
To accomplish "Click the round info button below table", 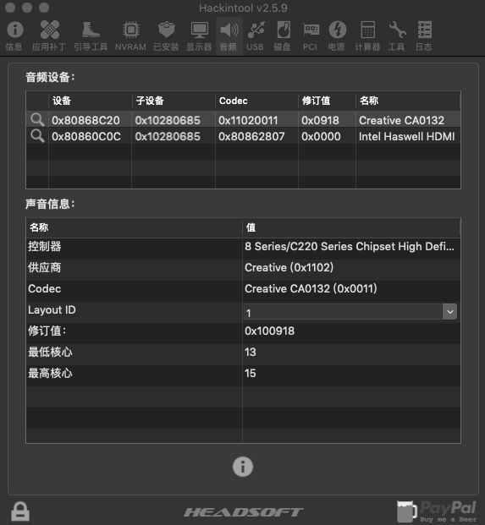I will (x=243, y=467).
